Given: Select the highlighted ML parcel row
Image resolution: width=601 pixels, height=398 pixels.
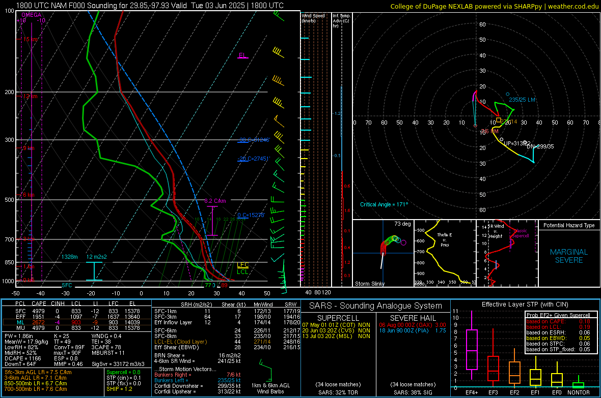Looking at the screenshot, I should (77, 322).
